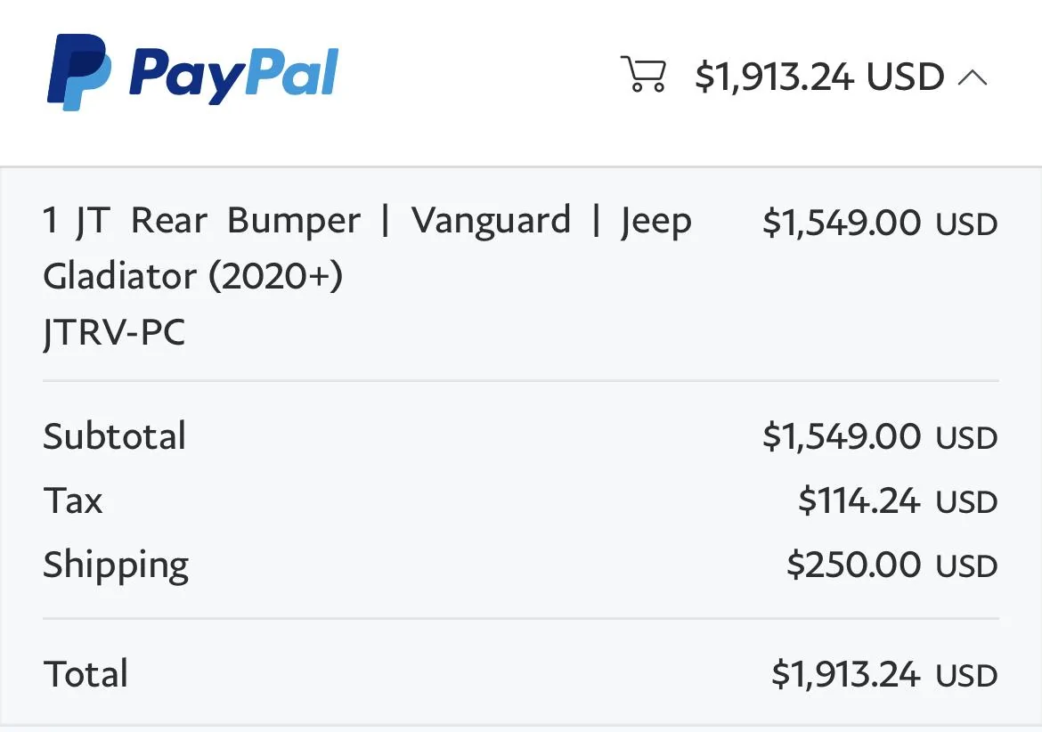This screenshot has width=1042, height=732.
Task: Click the Jeep text in item name
Action: (656, 221)
